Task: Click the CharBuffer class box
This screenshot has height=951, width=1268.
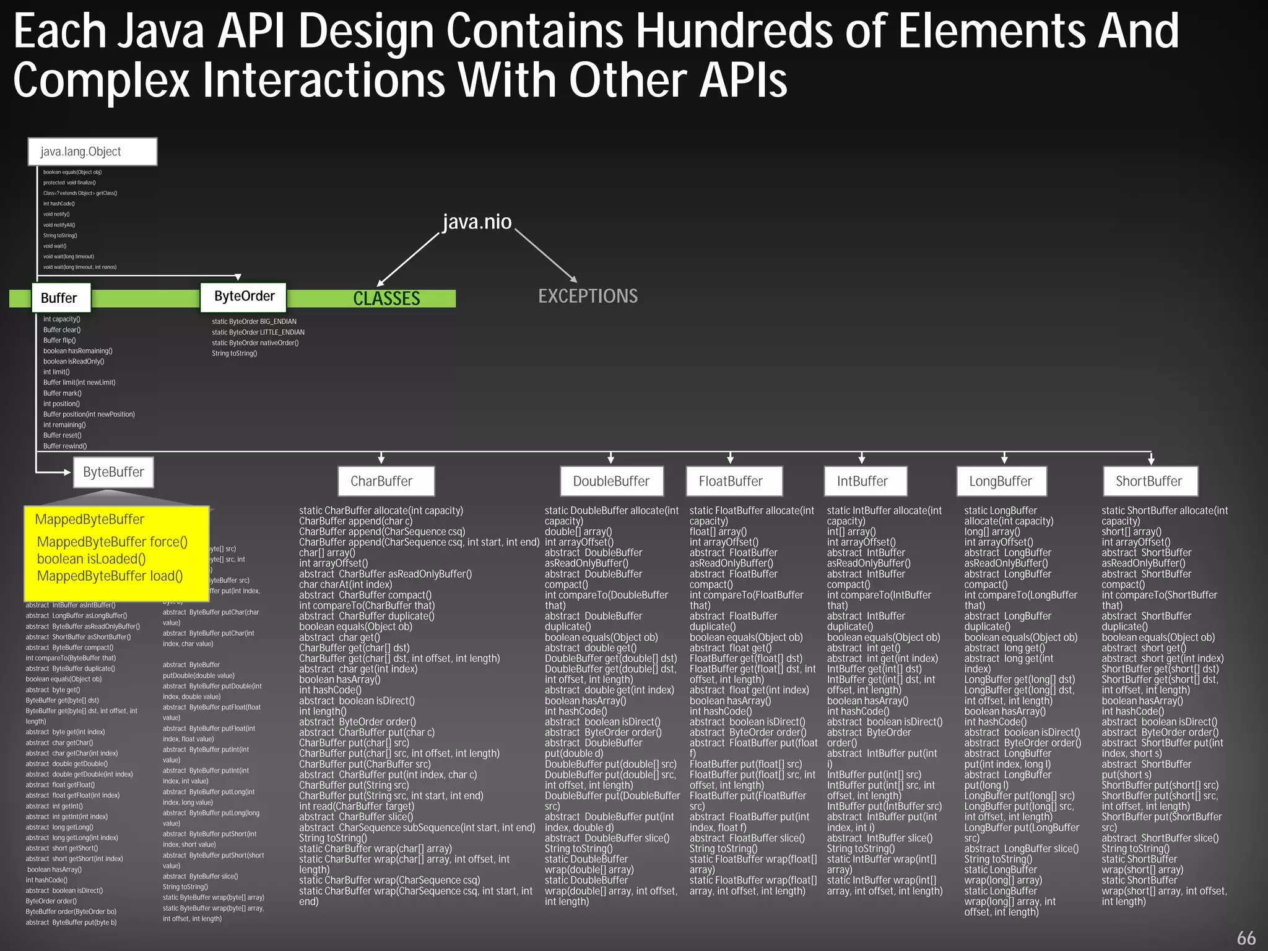Action: point(386,481)
